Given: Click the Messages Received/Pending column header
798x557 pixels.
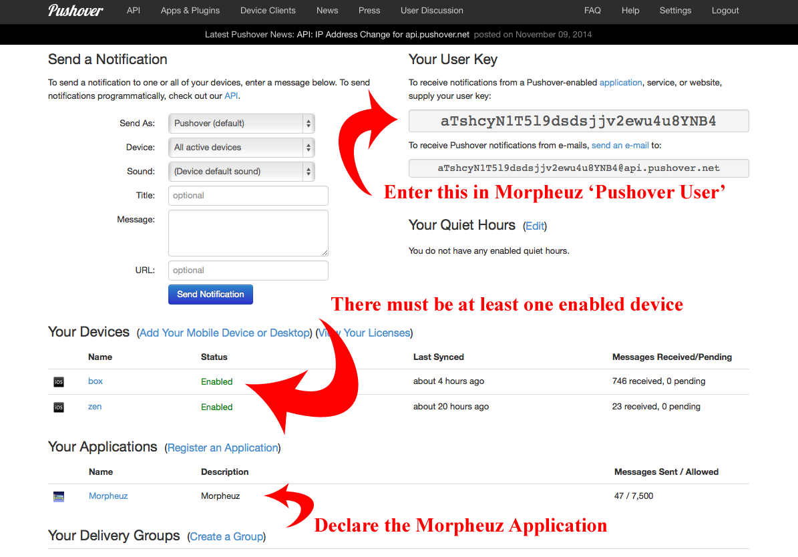Looking at the screenshot, I should [672, 357].
